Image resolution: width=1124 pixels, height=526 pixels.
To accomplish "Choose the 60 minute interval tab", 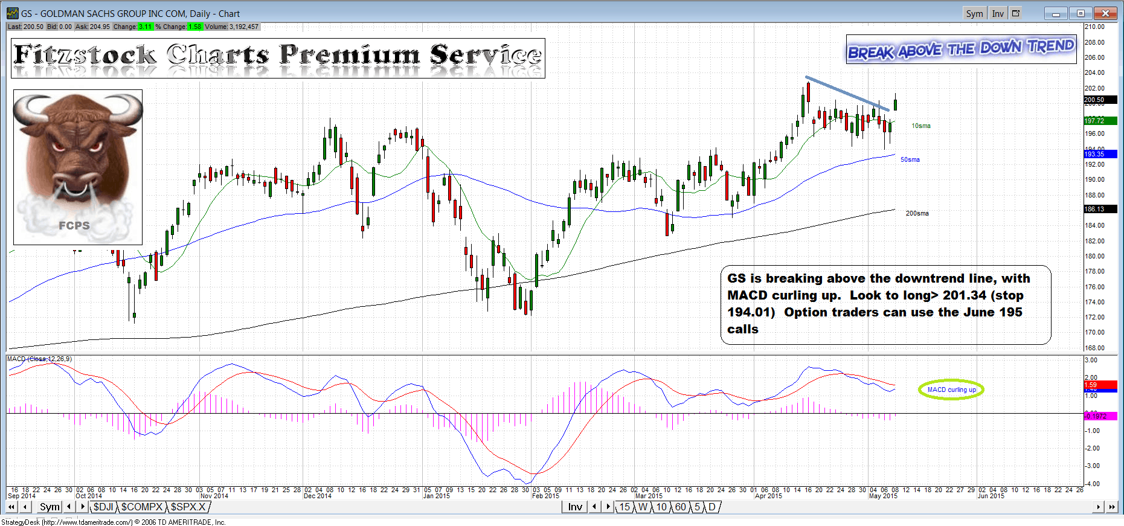I will [681, 507].
